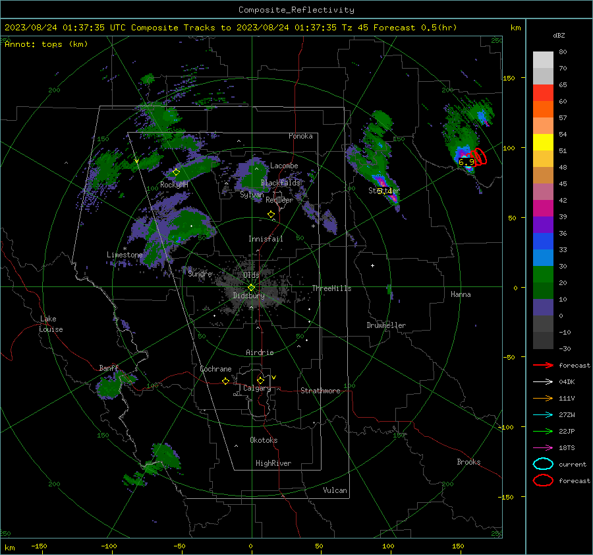Click 'Forecast 0.5(hr)' in header line
Image resolution: width=593 pixels, height=555 pixels.
tap(415, 28)
